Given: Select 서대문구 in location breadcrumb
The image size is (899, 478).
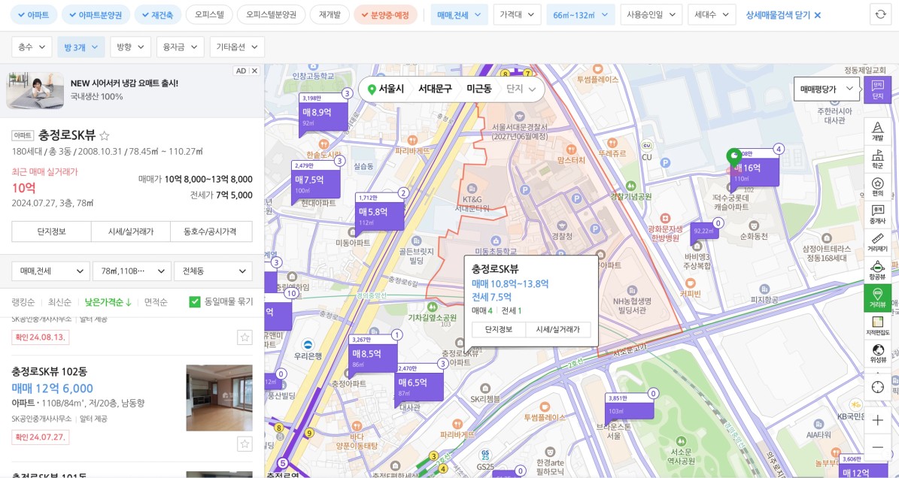Looking at the screenshot, I should 435,89.
